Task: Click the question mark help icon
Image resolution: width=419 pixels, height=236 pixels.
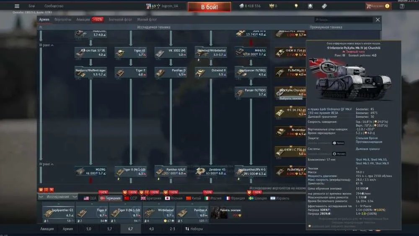Action: coord(402,6)
